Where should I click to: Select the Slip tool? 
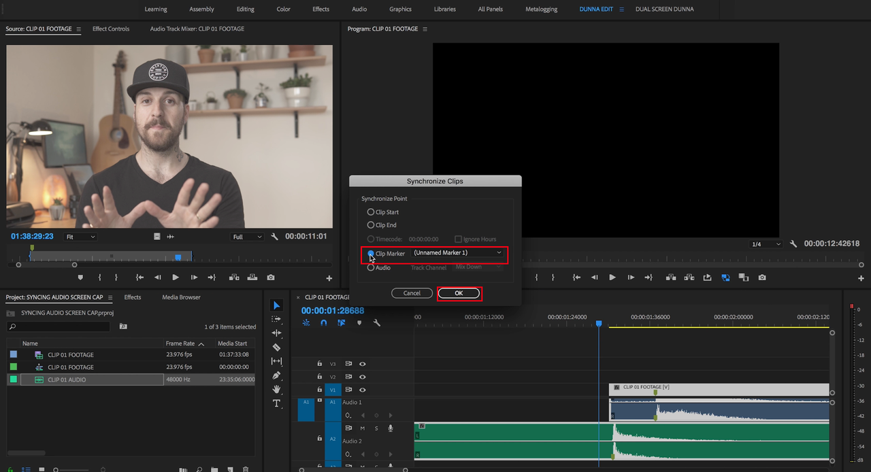point(276,361)
